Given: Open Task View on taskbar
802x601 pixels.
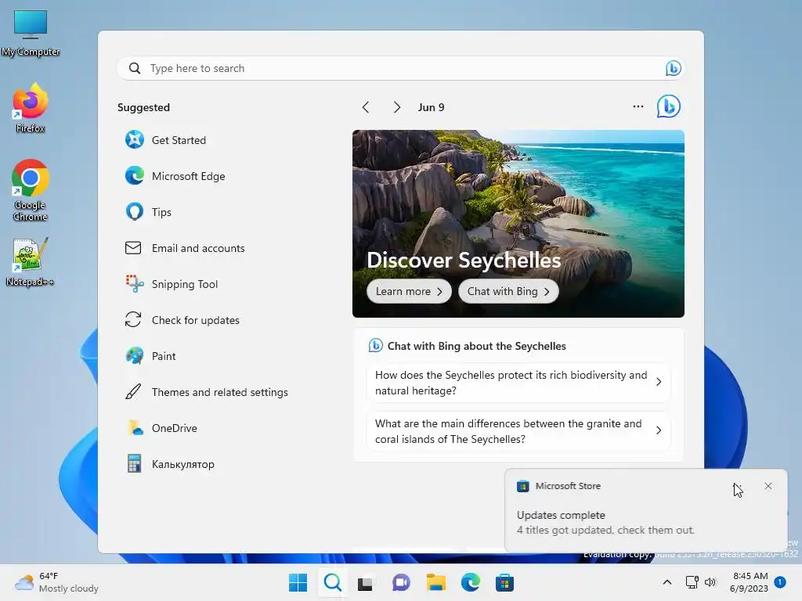Looking at the screenshot, I should click(x=365, y=582).
